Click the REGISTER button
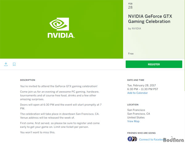This screenshot has width=185, height=143. click(x=154, y=64)
